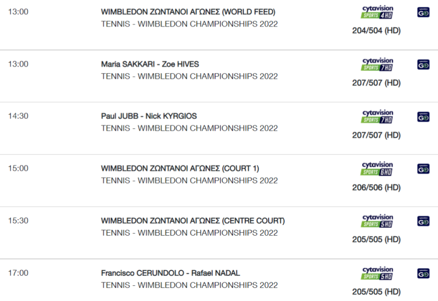Select WIMBLEDON ΖΩΝΤΑΝΟΙ ΑΓΩΝΕΣ (CENTRE COURT) title
Viewport: 438px width, 301px height.
tap(193, 221)
